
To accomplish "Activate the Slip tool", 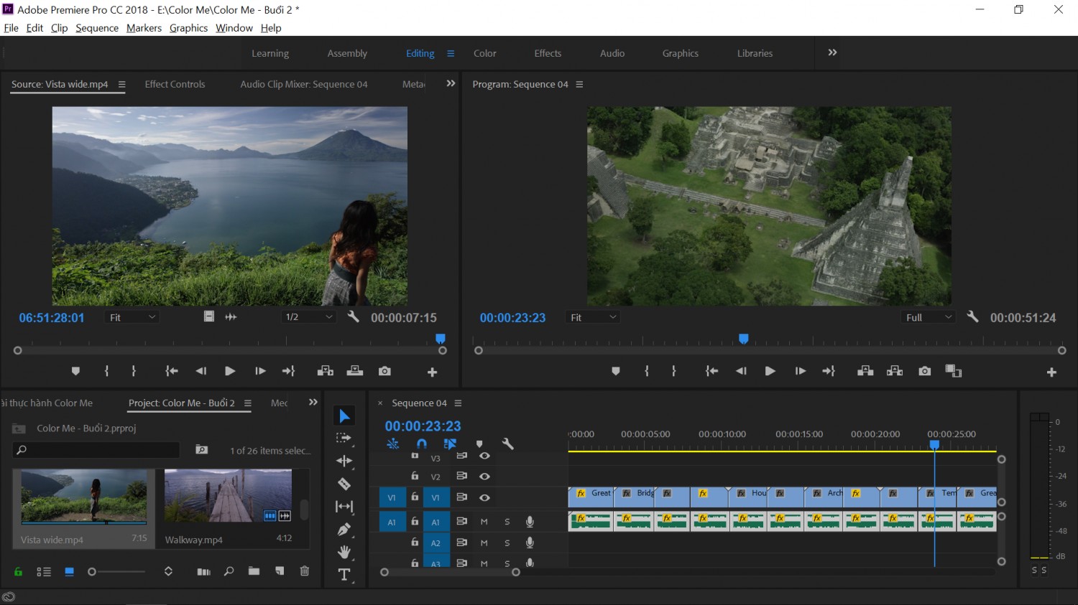I will (x=344, y=507).
